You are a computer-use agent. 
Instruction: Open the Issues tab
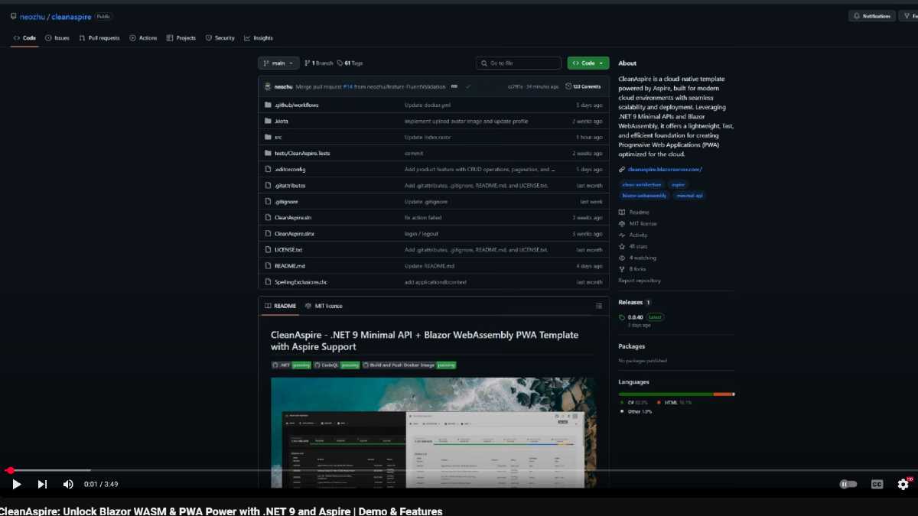point(57,38)
